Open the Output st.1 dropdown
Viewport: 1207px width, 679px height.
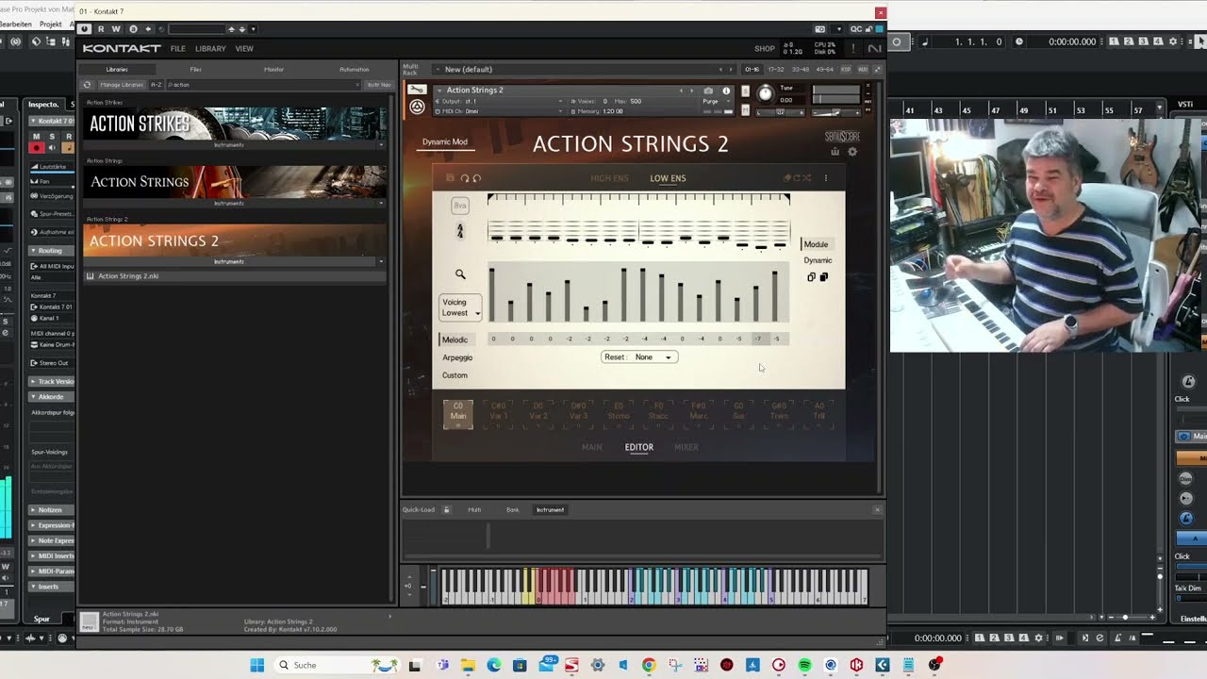click(x=500, y=101)
